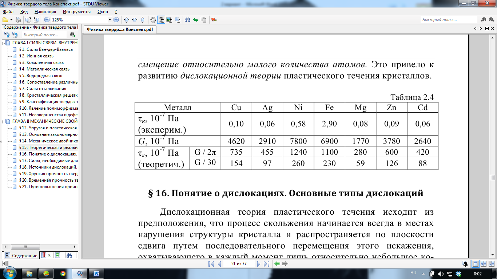Open a file with the folder icon
This screenshot has height=279, width=497.
pos(5,20)
